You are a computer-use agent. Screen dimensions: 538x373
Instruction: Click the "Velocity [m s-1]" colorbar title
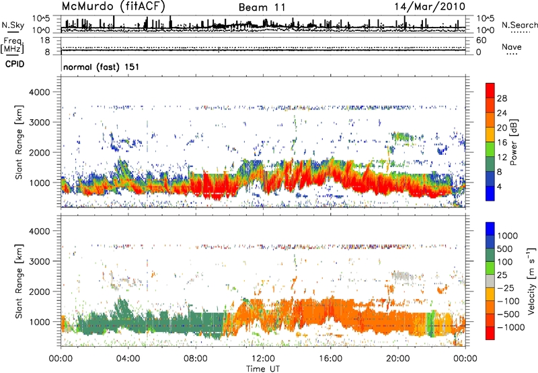tap(531, 281)
